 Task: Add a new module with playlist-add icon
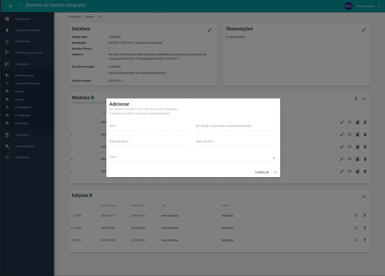pos(364,99)
